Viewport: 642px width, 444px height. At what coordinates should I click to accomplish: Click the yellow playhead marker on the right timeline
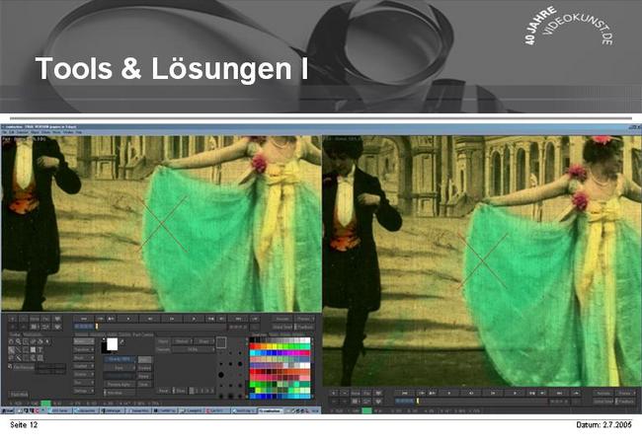418,401
